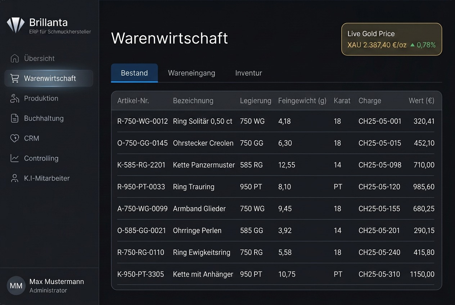The width and height of the screenshot is (455, 305).
Task: Click charge CH25-05-001
Action: coord(380,121)
